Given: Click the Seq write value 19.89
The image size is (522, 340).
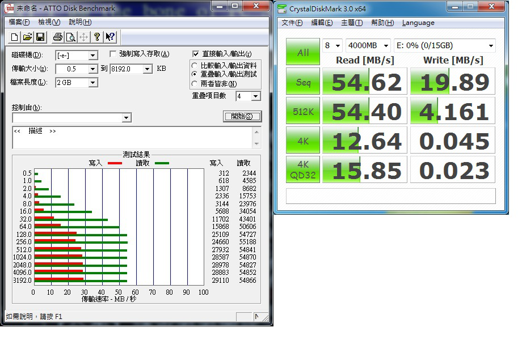Looking at the screenshot, I should (x=453, y=82).
